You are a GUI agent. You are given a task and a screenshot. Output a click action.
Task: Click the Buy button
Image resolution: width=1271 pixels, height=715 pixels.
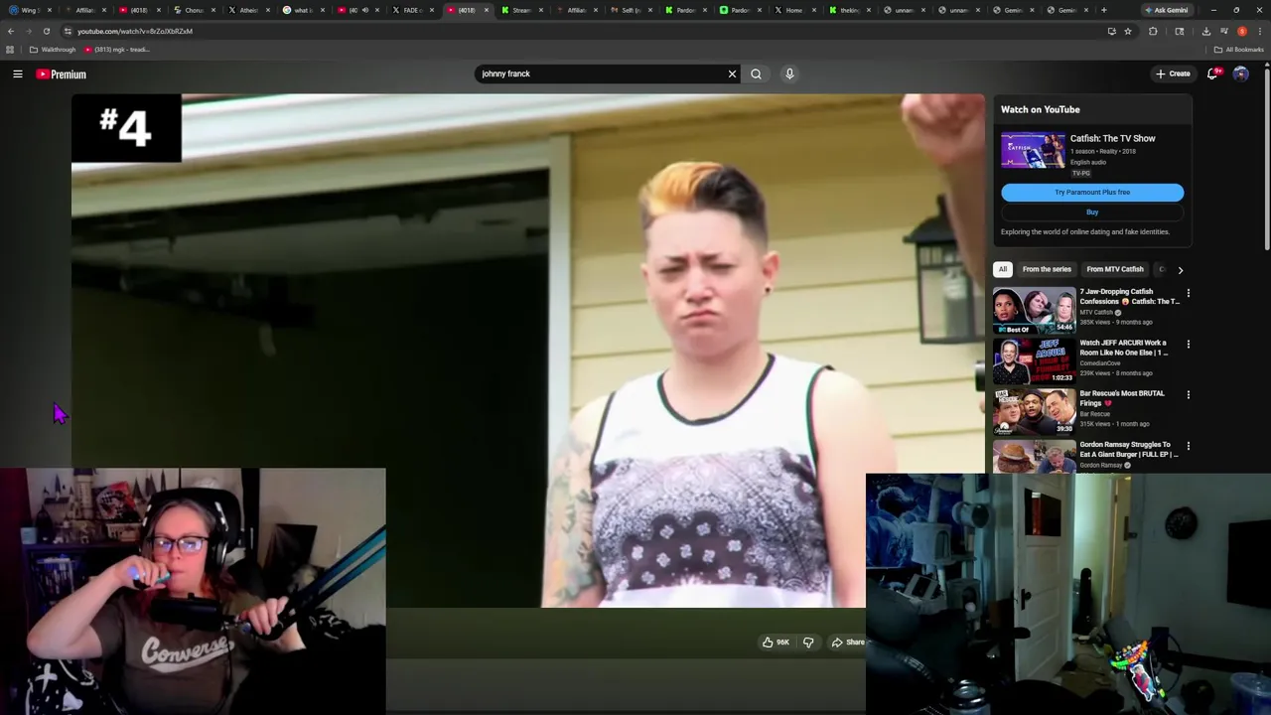(x=1092, y=212)
